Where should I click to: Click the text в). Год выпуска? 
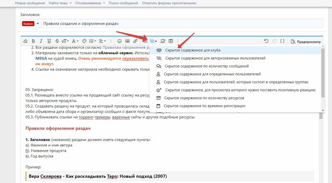pos(39,156)
